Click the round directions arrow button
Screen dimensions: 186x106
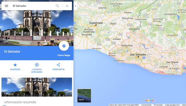click(64, 46)
